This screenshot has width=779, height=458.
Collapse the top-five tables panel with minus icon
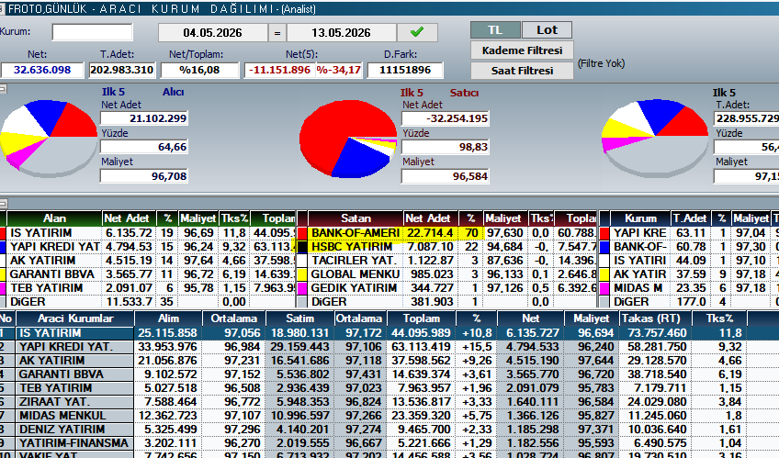pos(3,204)
